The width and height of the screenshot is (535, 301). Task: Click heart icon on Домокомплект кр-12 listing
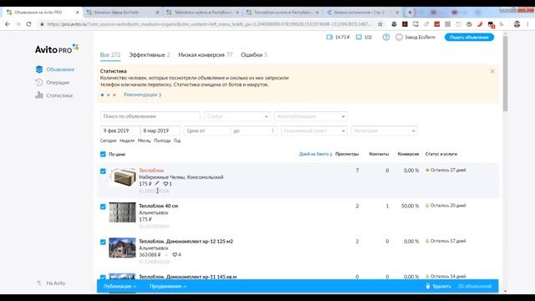175,254
